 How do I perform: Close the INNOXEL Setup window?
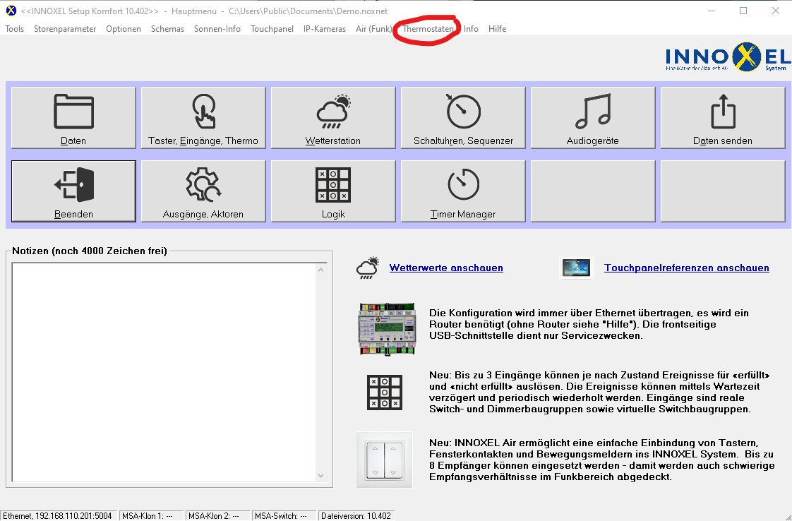(x=775, y=11)
